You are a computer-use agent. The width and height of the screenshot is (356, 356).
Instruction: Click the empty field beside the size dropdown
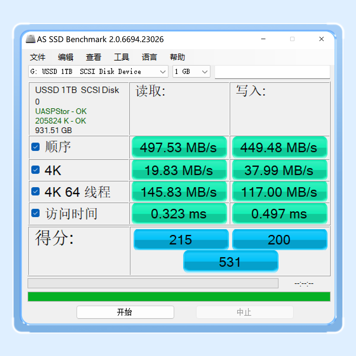pyautogui.click(x=272, y=72)
